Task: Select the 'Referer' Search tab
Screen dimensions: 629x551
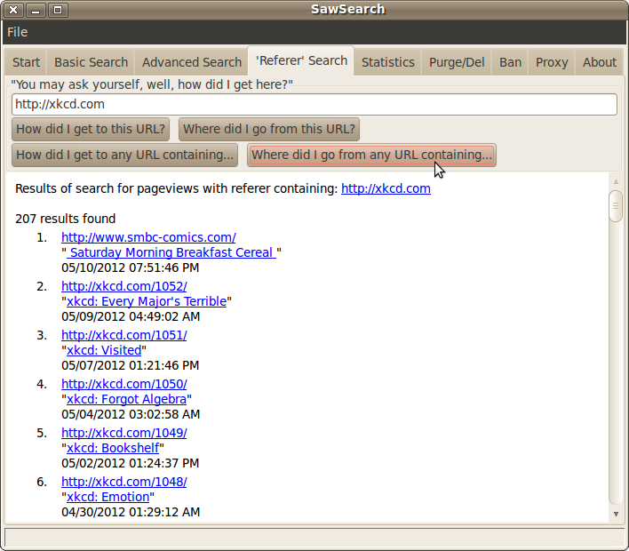Action: (301, 60)
